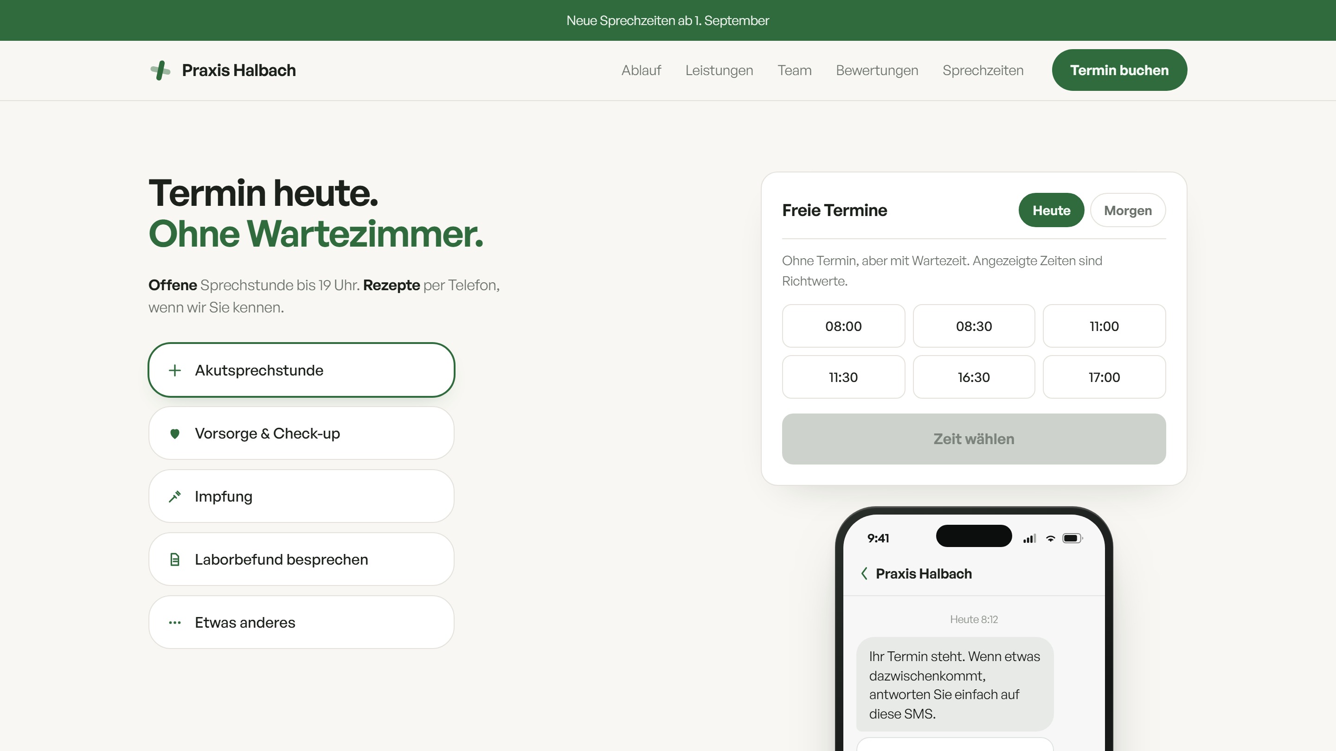Click the Ihr Termin steht SMS bubble

click(954, 684)
